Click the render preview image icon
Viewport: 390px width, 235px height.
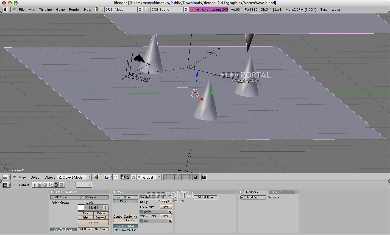point(204,177)
